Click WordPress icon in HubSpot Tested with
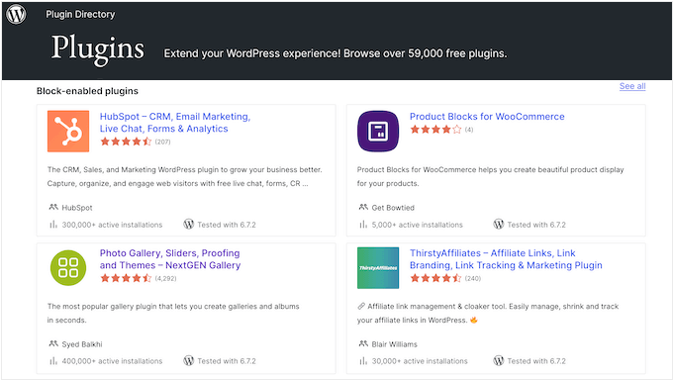This screenshot has height=380, width=673. click(x=188, y=224)
